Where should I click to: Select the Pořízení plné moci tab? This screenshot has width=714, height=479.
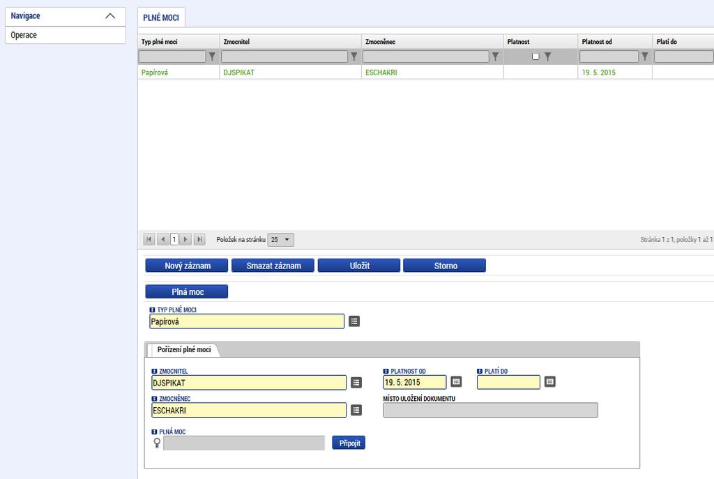click(x=184, y=350)
